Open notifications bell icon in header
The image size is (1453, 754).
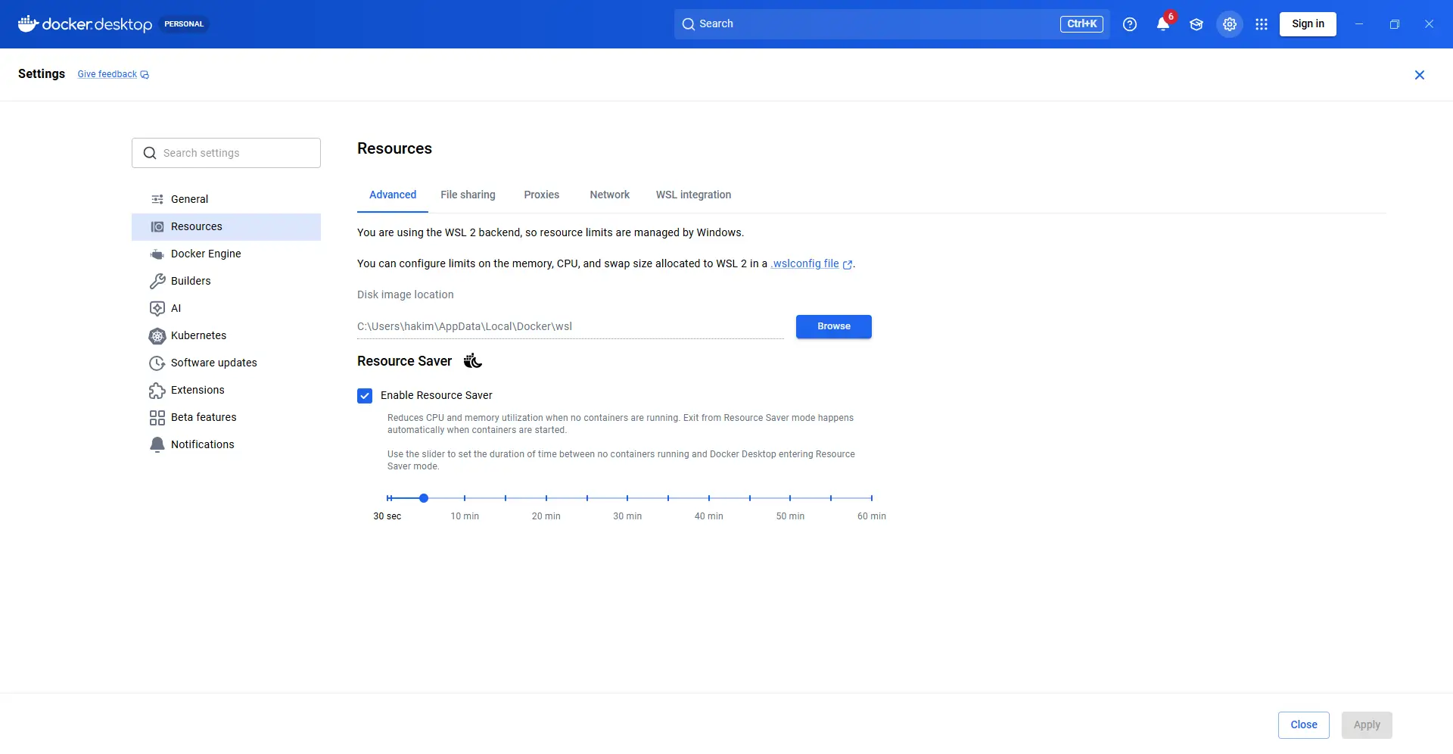1163,24
